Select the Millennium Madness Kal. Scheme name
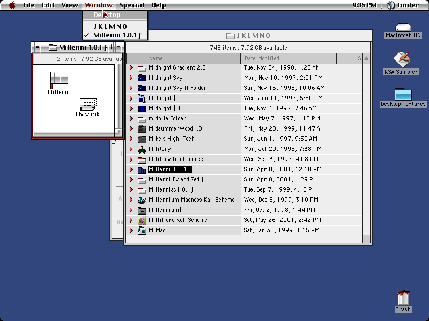This screenshot has height=321, width=429. coord(191,200)
